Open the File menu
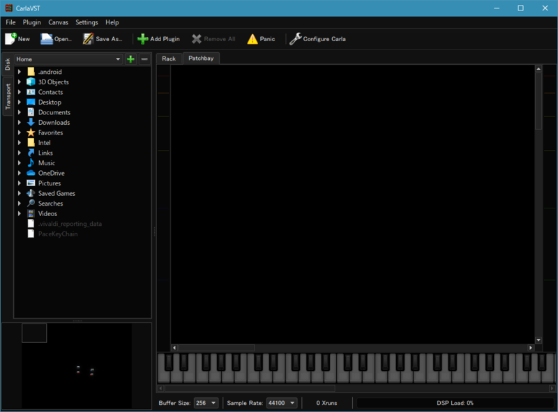This screenshot has width=558, height=412. [x=10, y=22]
